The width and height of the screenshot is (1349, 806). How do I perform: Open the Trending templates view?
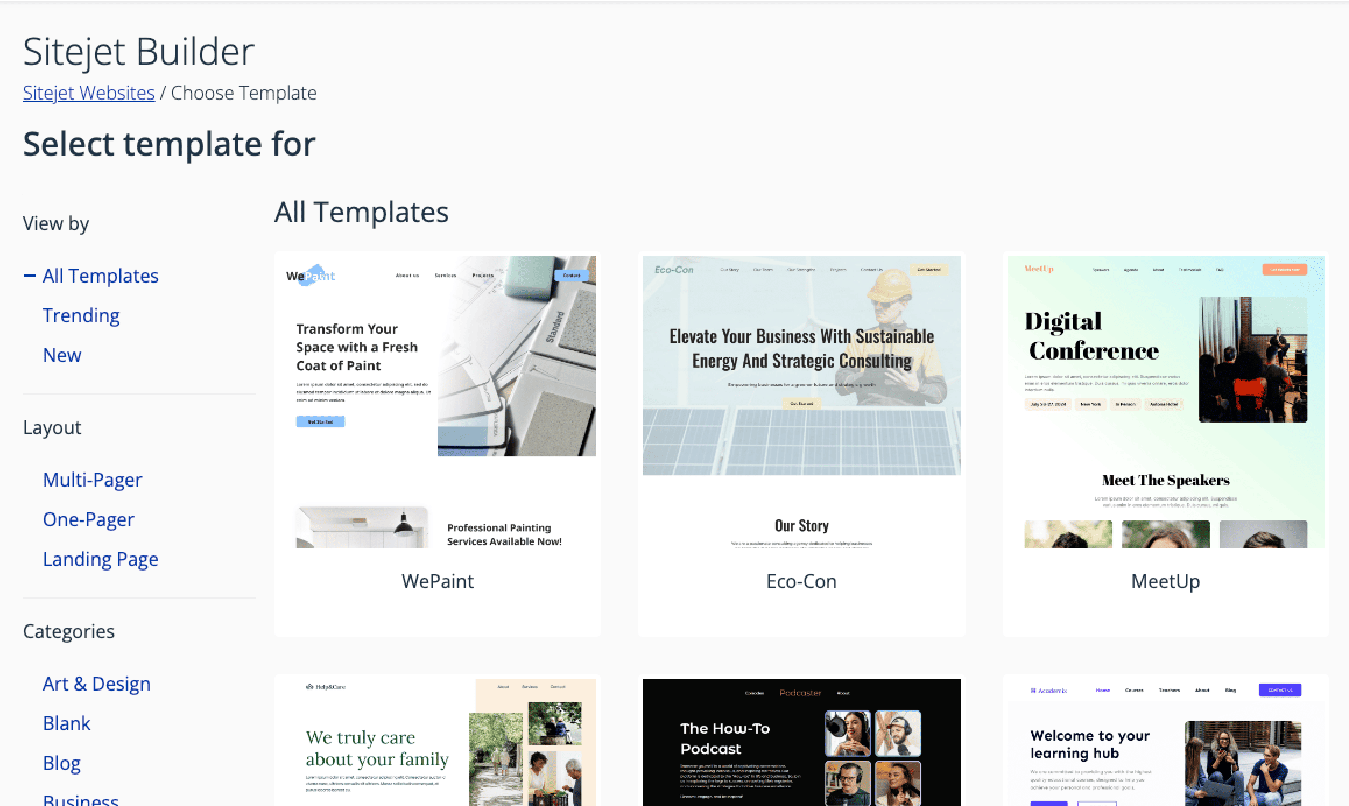tap(82, 315)
